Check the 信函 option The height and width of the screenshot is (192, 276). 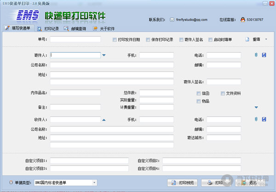198,93
